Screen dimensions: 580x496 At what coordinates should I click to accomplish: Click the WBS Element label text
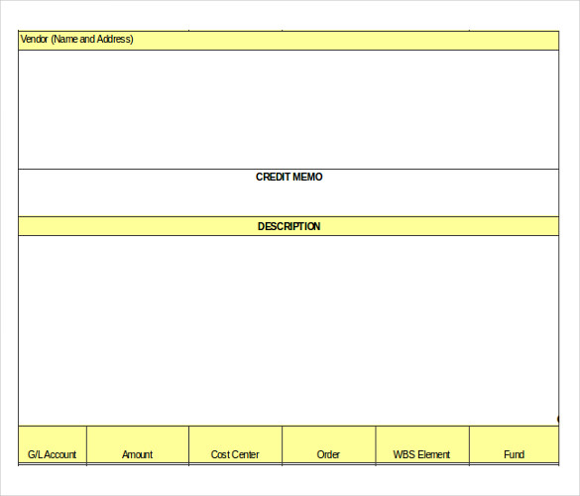point(421,454)
